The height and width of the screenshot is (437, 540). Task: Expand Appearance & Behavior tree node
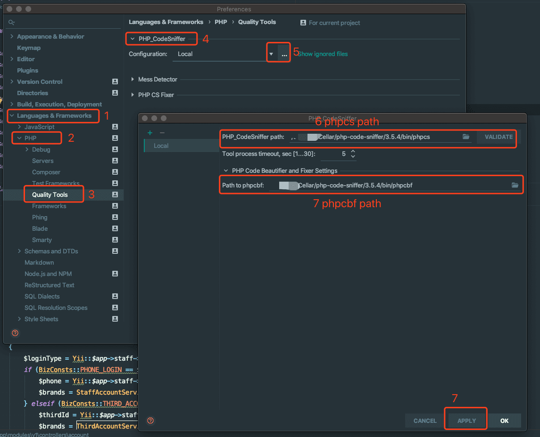(x=12, y=36)
